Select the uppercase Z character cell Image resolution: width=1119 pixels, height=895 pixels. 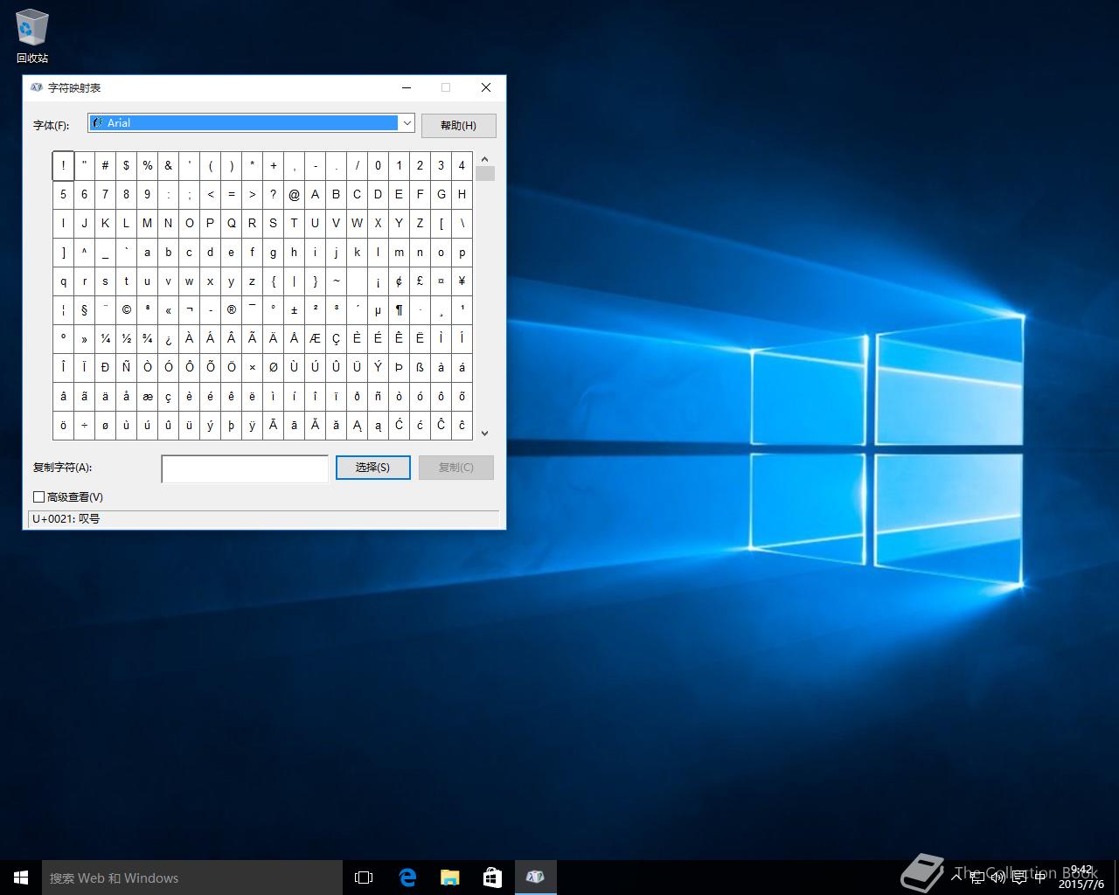[x=420, y=223]
